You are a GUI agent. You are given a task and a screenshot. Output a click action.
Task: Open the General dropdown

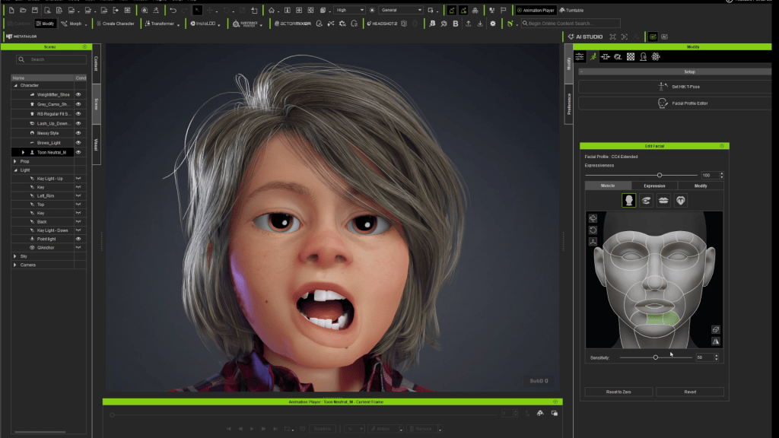point(401,10)
